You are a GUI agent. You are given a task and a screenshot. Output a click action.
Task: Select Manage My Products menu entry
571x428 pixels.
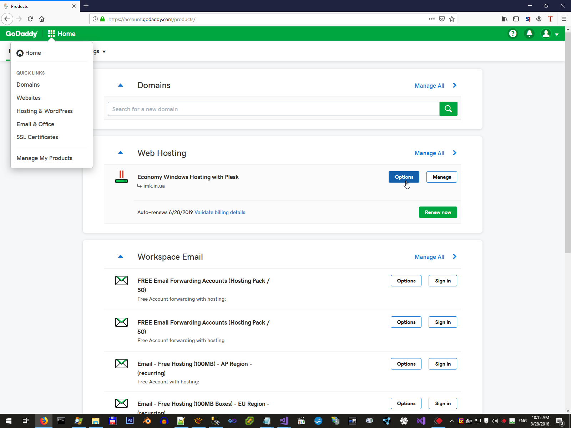tap(44, 158)
